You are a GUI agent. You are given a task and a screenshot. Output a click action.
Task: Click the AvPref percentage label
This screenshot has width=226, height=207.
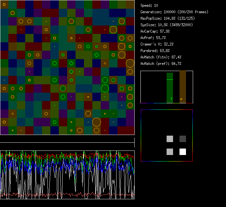153,38
